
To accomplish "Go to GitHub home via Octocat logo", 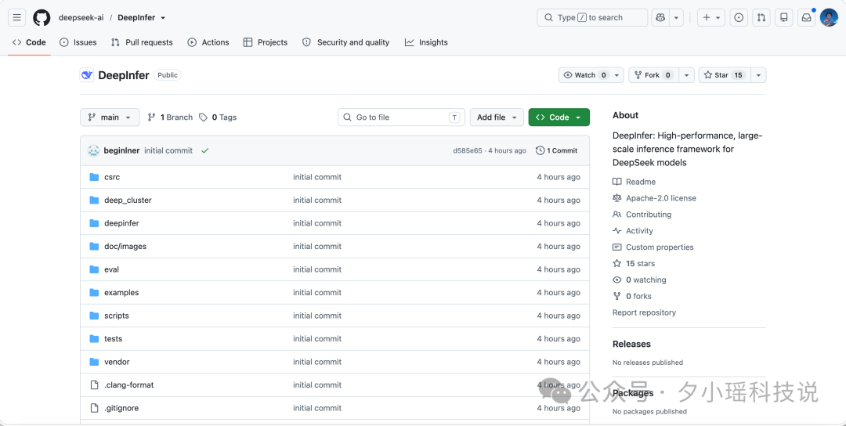I will click(42, 18).
